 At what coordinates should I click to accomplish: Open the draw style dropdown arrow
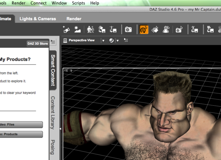(117, 40)
